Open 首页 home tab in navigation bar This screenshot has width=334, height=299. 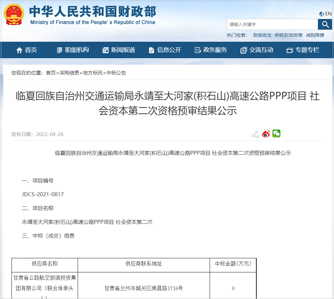[x=27, y=50]
